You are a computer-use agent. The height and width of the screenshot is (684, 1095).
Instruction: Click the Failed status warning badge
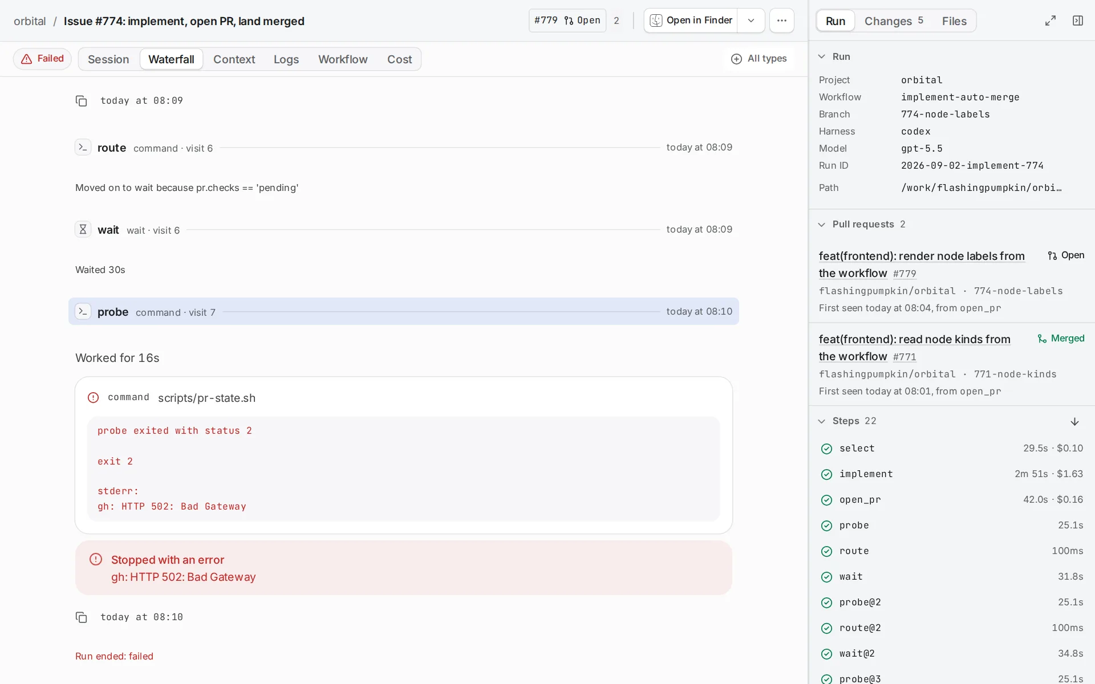[42, 59]
